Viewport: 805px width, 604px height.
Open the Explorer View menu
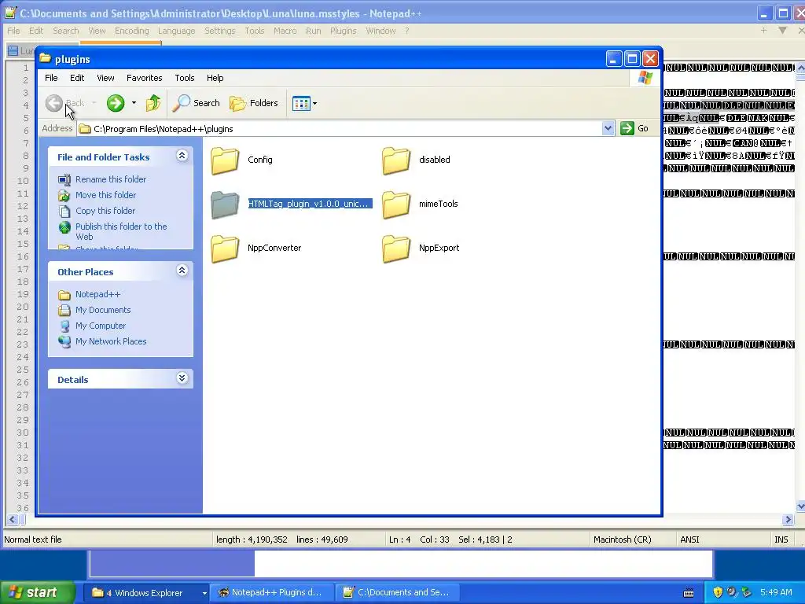coord(105,78)
